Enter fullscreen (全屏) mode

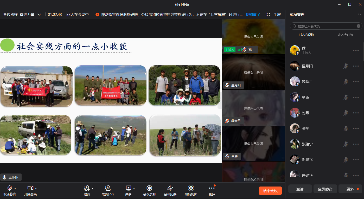tap(274, 15)
